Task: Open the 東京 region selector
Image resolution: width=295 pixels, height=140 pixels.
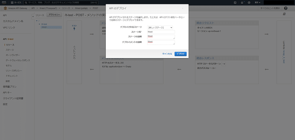Action: tap(257, 3)
